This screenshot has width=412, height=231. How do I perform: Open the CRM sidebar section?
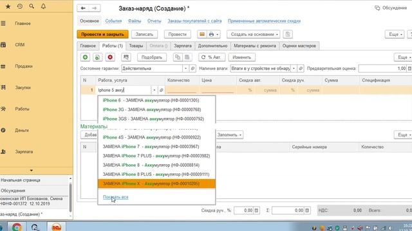[20, 45]
